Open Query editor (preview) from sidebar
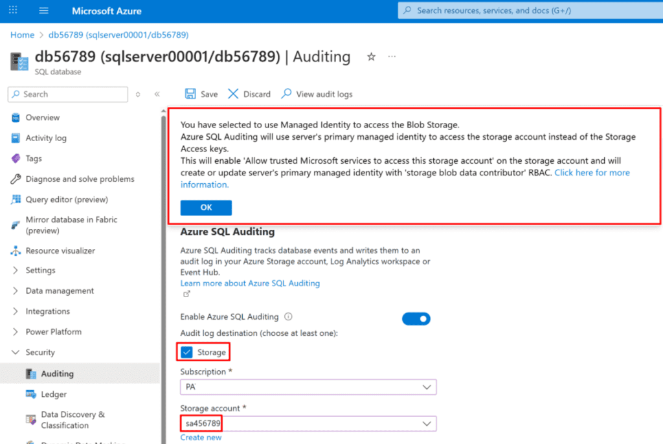This screenshot has width=663, height=444. [x=66, y=199]
